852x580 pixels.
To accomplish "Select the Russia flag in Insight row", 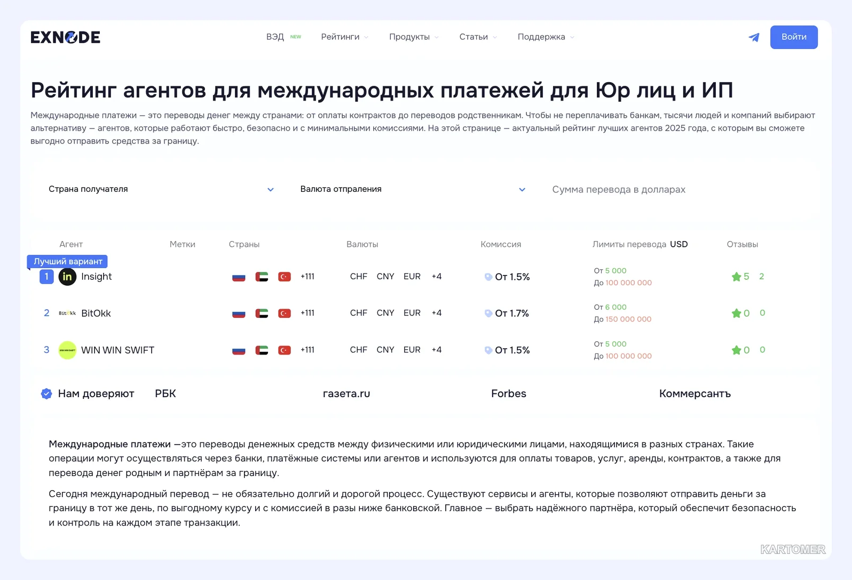I will 239,277.
